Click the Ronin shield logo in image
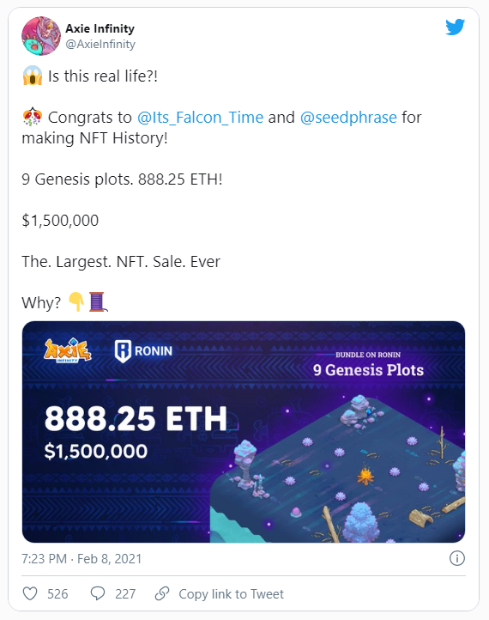This screenshot has height=620, width=489. (123, 351)
